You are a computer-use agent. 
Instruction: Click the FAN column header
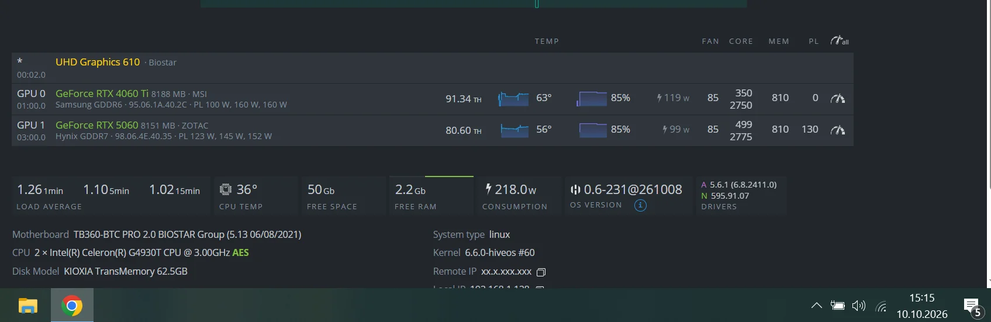click(x=710, y=41)
